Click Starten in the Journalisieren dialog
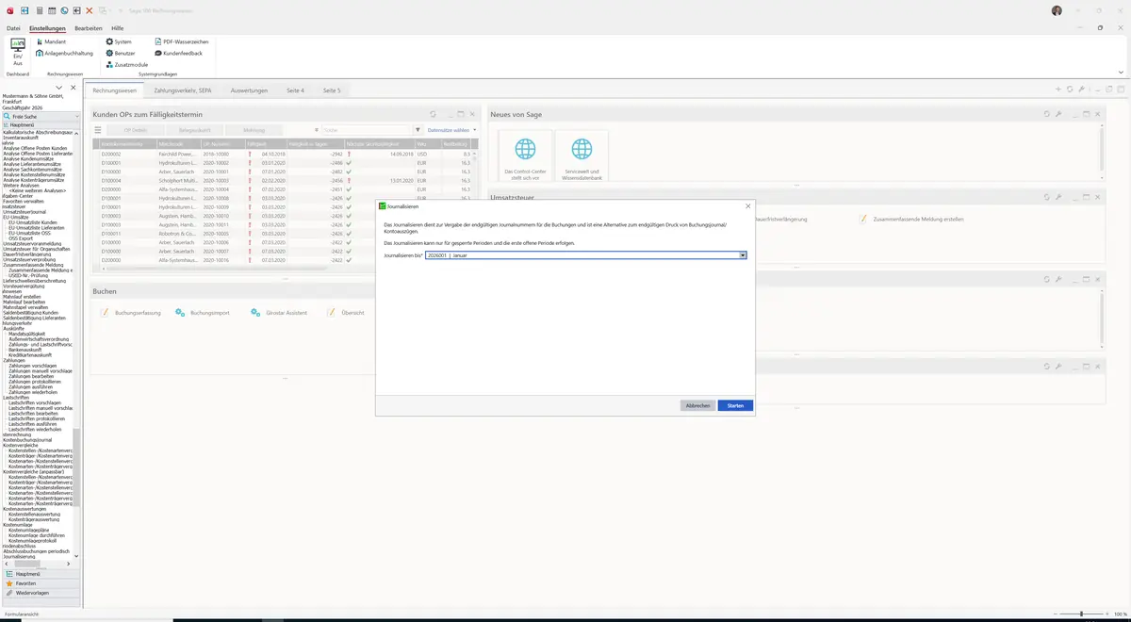The width and height of the screenshot is (1131, 622). [735, 405]
